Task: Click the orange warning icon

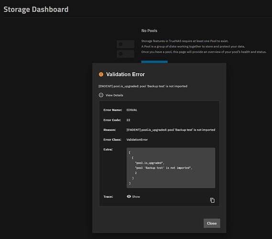Action: point(101,74)
